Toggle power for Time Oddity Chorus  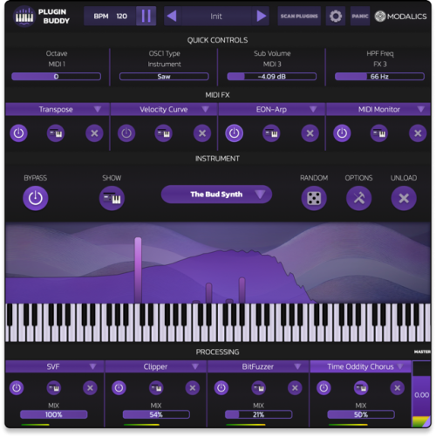pyautogui.click(x=324, y=388)
